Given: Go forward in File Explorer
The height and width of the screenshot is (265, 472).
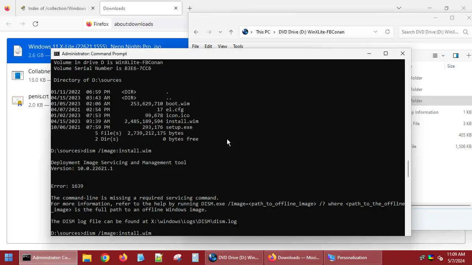Looking at the screenshot, I should pos(209,32).
